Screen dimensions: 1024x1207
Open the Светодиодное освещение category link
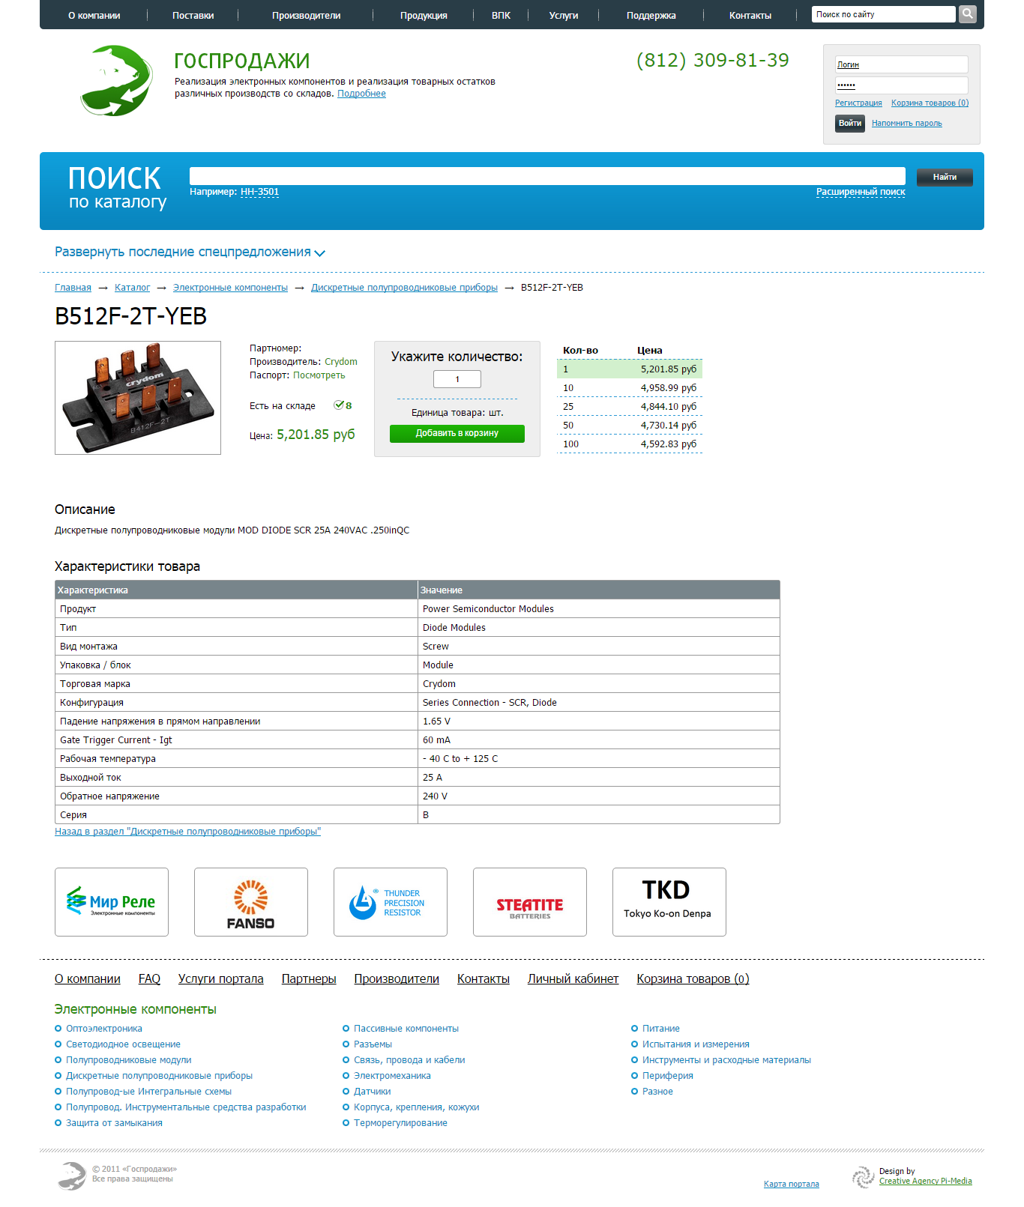[123, 1044]
